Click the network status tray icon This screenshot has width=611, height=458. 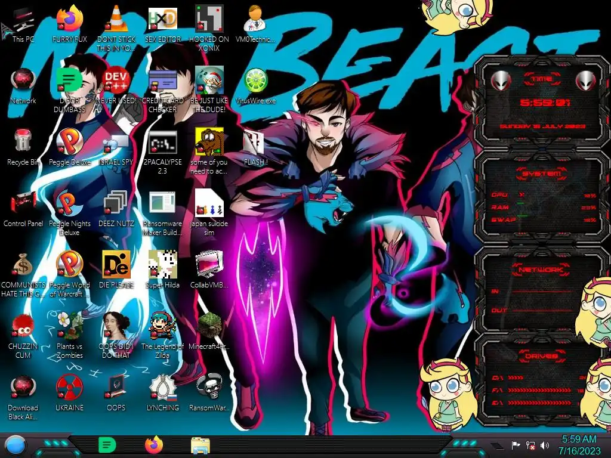[x=530, y=445]
